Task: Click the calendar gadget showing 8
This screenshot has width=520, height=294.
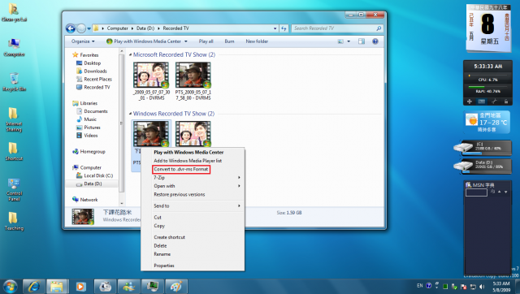Action: [488, 28]
